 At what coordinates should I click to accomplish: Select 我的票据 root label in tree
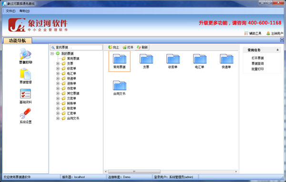(67, 53)
